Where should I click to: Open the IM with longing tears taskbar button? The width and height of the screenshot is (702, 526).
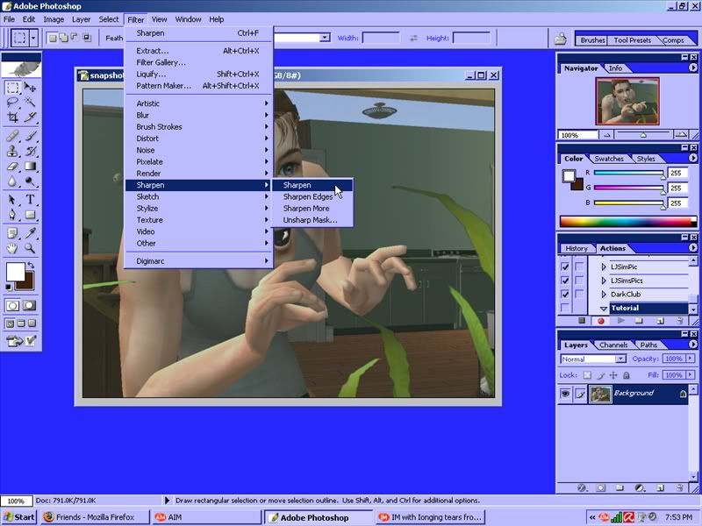click(431, 517)
